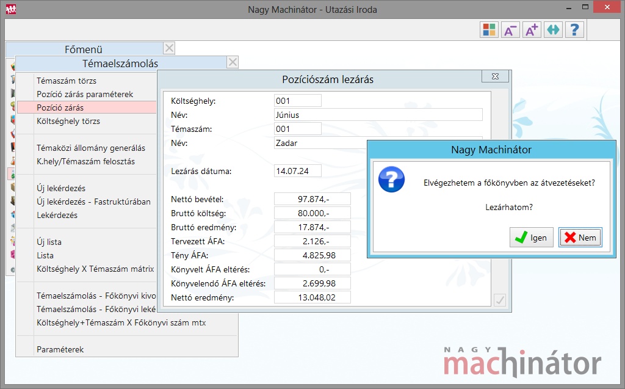Click Tény ÁFA value 4.825,98
625x389 pixels.
[312, 255]
